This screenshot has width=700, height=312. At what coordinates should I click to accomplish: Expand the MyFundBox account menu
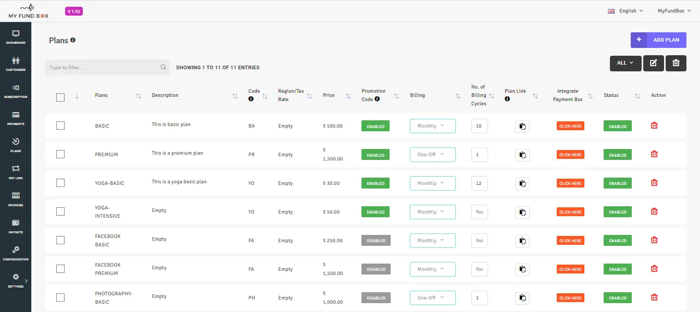(x=674, y=11)
